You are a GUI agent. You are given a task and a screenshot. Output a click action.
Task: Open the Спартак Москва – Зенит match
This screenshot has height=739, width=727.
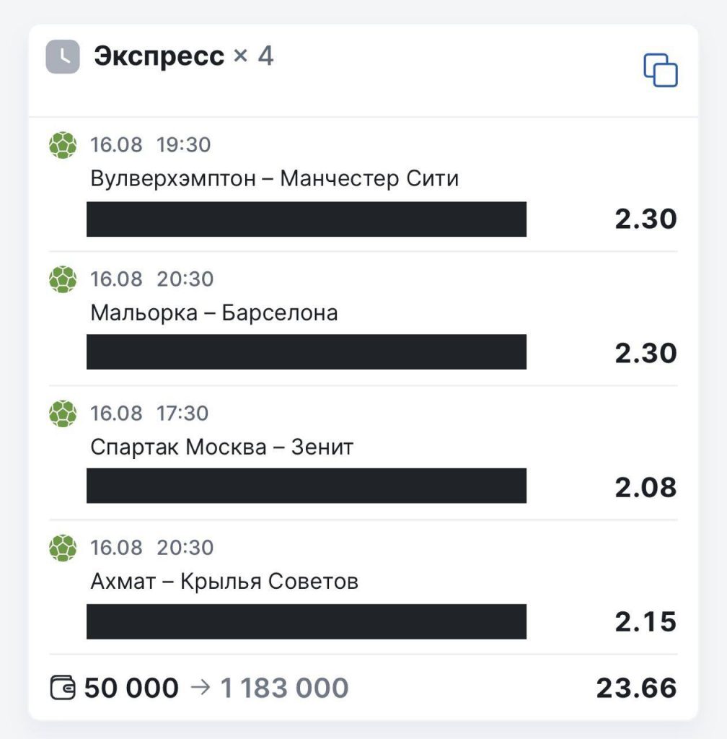(221, 447)
